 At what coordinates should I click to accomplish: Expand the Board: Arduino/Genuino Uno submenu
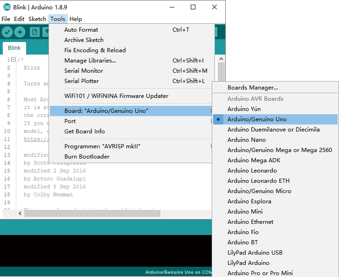tap(132, 111)
